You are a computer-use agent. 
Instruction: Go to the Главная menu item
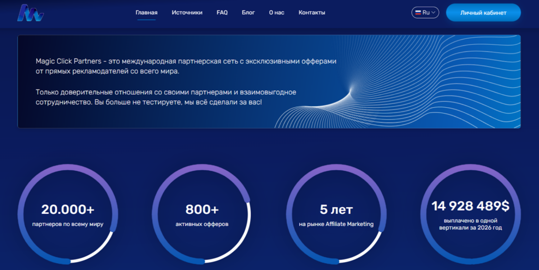click(146, 13)
